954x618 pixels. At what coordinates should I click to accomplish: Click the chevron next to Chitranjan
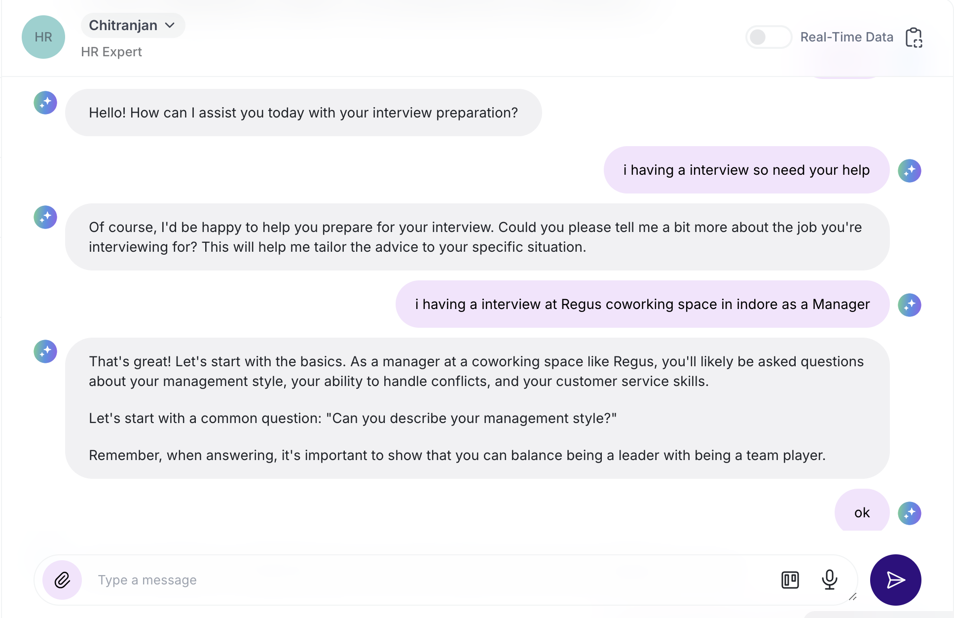coord(170,25)
